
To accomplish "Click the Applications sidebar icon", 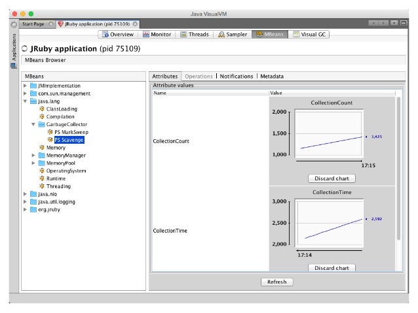I will 13,65.
